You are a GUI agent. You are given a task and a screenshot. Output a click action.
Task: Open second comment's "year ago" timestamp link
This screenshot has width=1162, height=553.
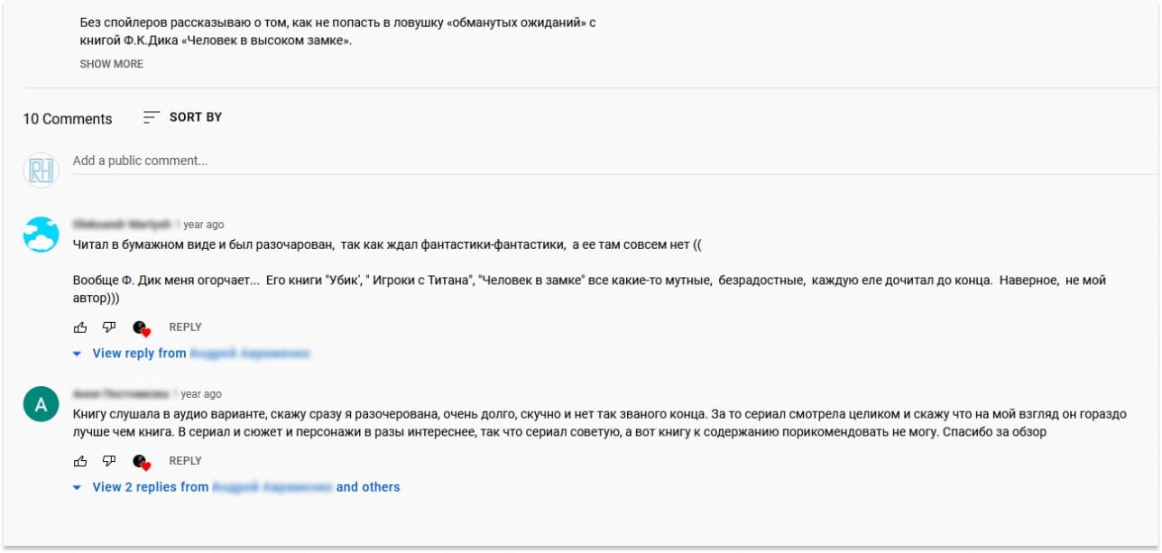pos(198,394)
